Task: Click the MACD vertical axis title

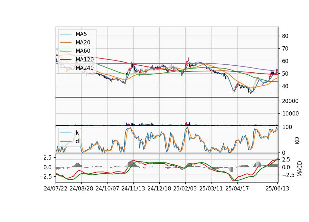Action: click(x=300, y=169)
